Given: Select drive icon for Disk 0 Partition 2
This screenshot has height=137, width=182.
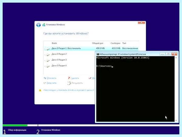Looking at the screenshot, I should (47, 54).
